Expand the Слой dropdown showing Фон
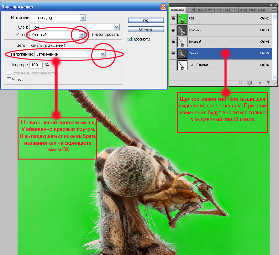This screenshot has height=255, width=279. point(117,27)
